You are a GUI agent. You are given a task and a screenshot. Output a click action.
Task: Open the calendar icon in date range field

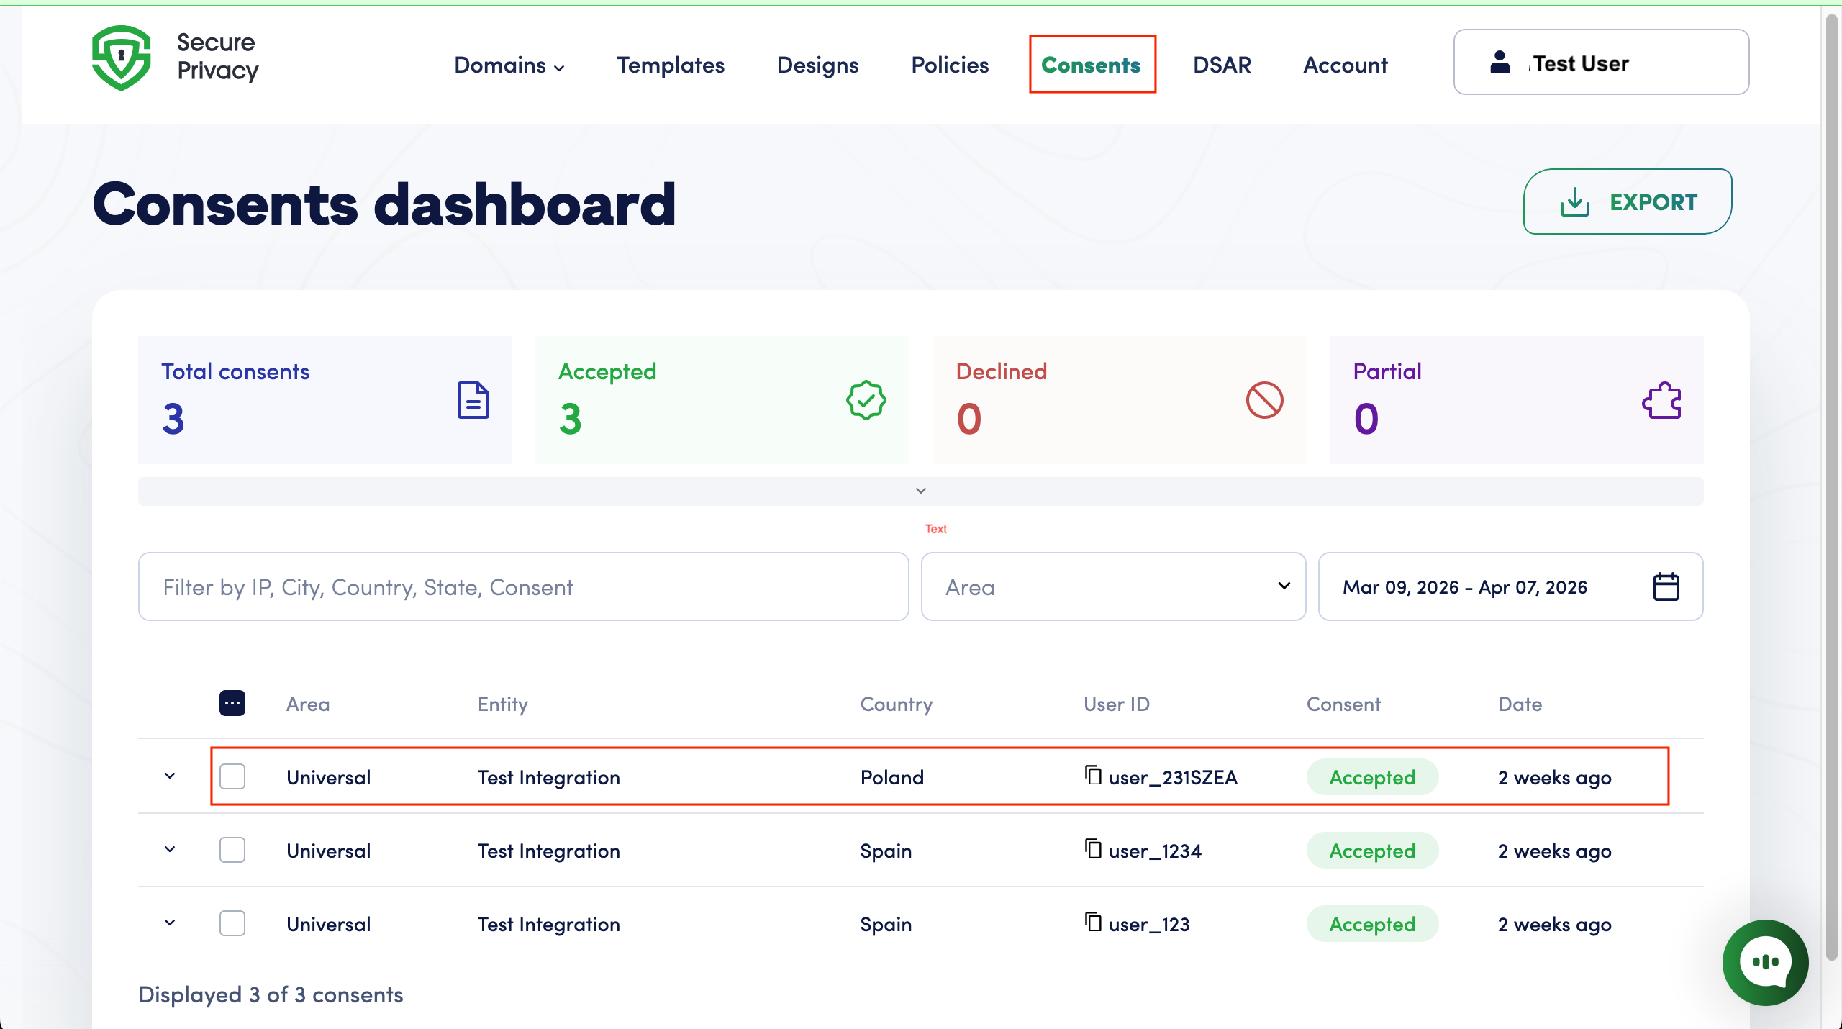(1666, 586)
